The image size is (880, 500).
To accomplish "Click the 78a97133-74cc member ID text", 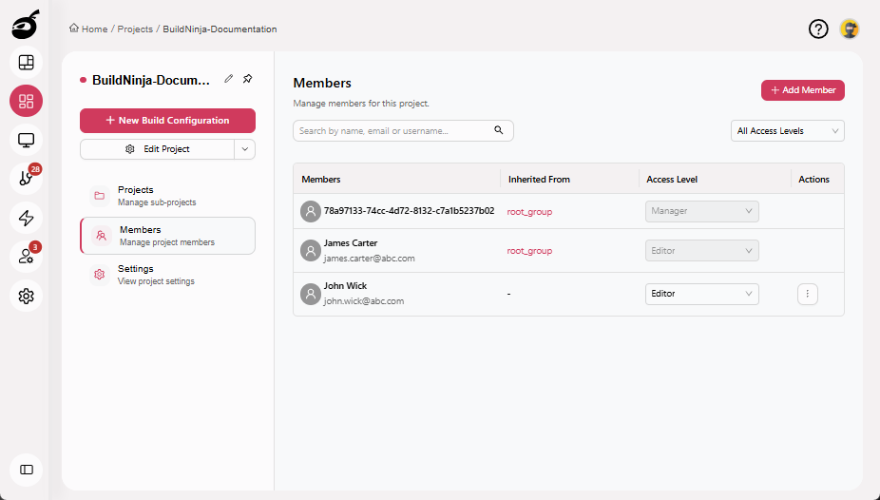I will (410, 211).
